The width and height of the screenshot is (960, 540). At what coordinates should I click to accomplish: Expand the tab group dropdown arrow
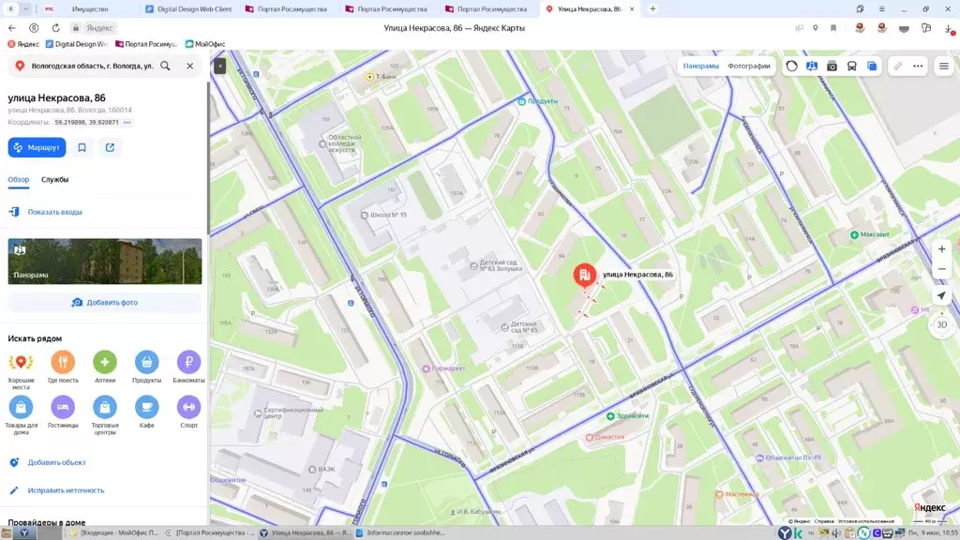[x=26, y=9]
